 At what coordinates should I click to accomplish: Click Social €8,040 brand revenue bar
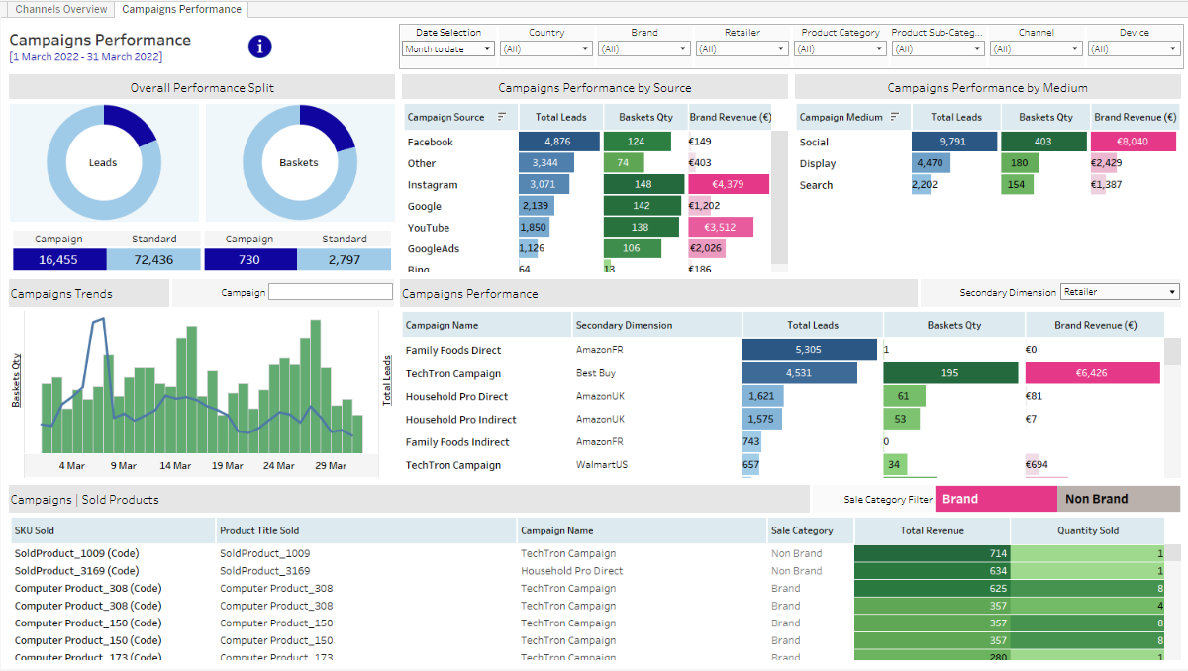(x=1134, y=142)
